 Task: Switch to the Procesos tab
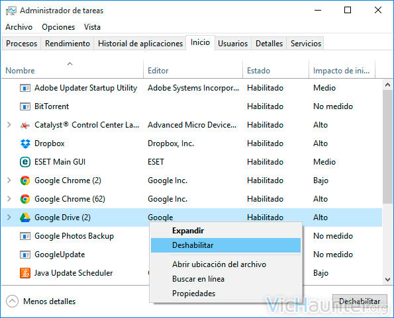22,44
